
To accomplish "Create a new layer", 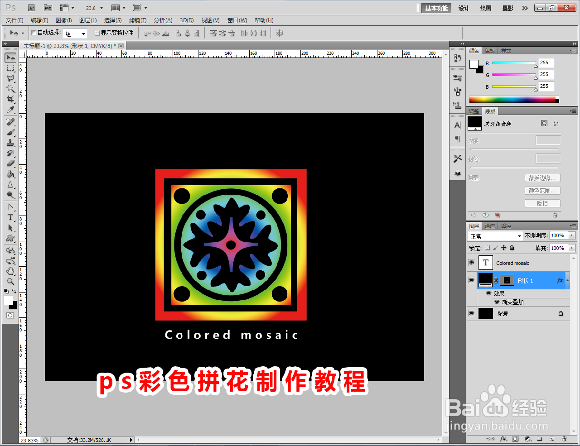I will 552,439.
